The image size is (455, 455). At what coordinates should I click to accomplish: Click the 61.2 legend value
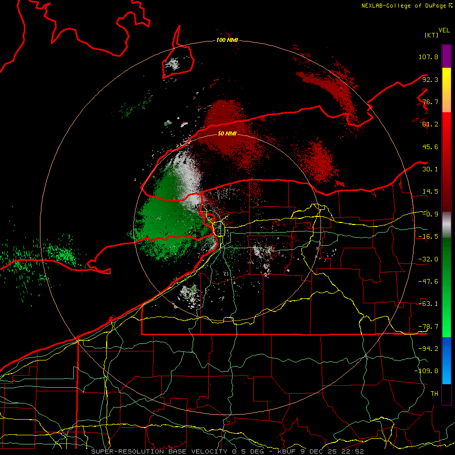(430, 124)
